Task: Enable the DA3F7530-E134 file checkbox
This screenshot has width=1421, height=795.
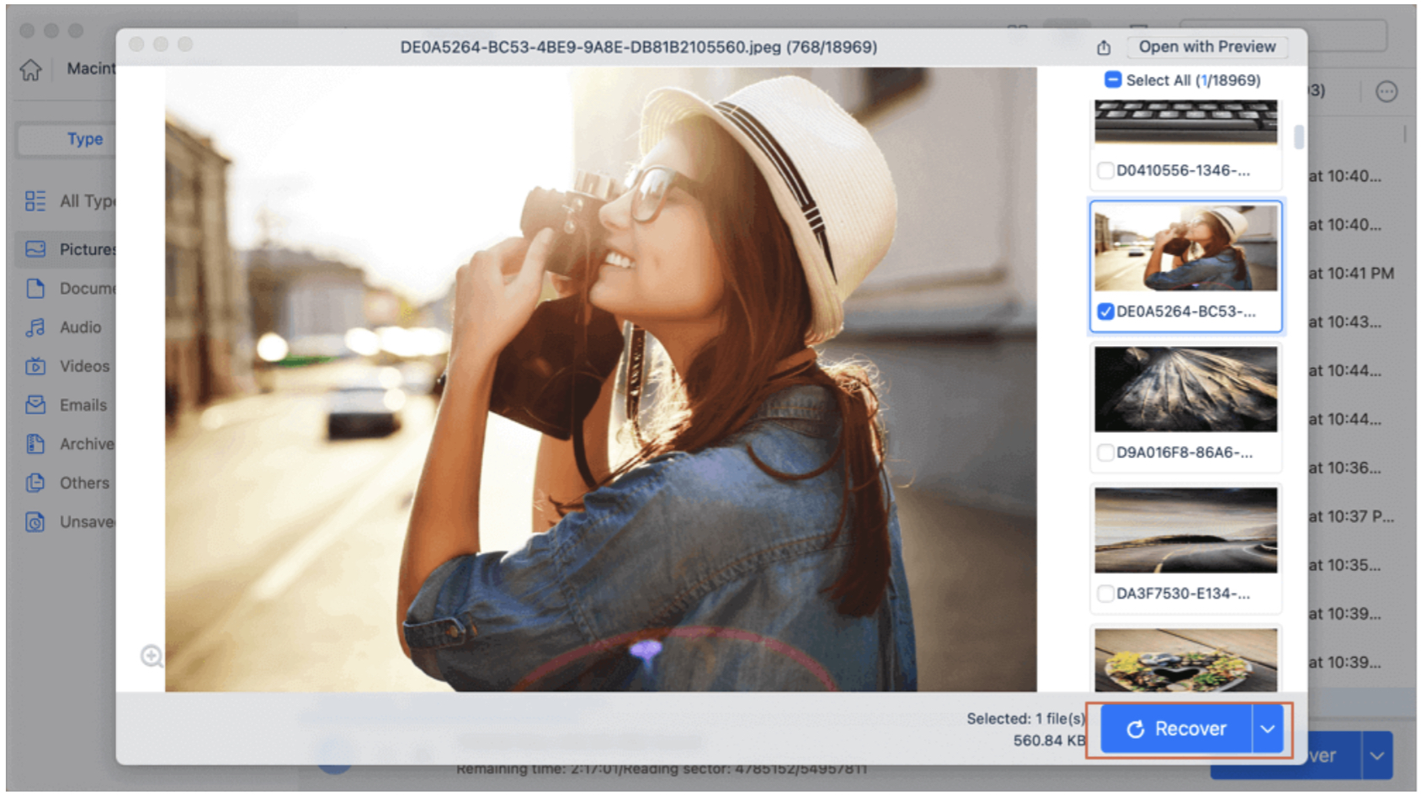Action: tap(1106, 594)
